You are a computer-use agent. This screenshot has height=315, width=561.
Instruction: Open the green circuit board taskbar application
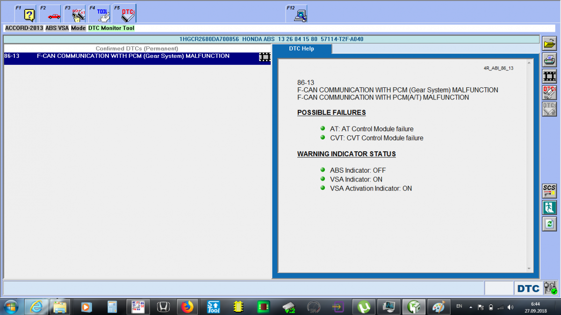point(264,307)
